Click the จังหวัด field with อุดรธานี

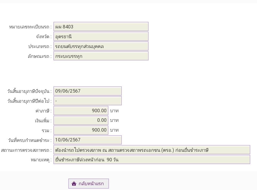[x=101, y=36]
